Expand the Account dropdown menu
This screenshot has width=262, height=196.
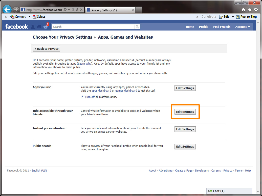click(x=243, y=27)
